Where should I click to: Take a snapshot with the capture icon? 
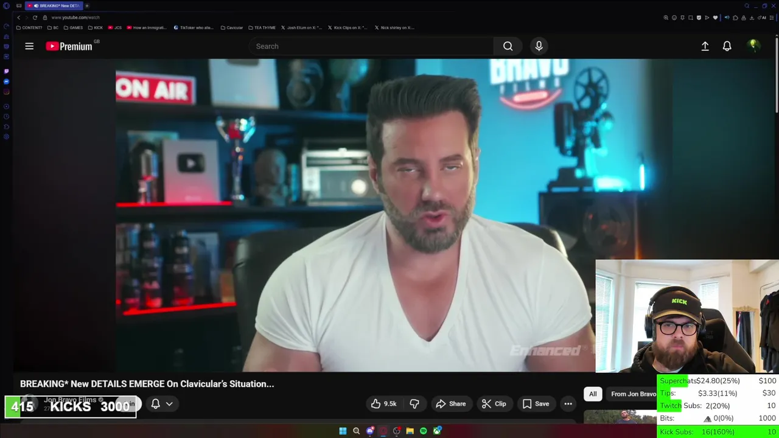tap(691, 18)
